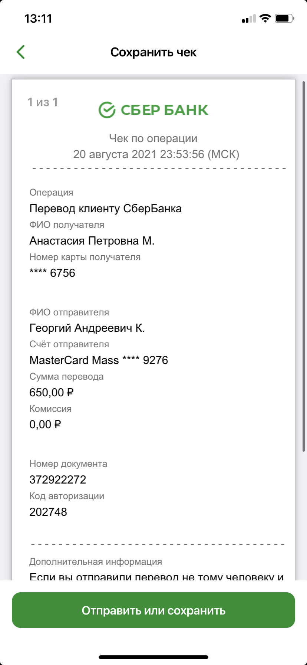Tap the 13:11 clock in status bar

point(38,19)
